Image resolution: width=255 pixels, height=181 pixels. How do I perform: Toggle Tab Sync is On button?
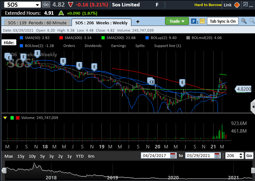click(x=222, y=21)
